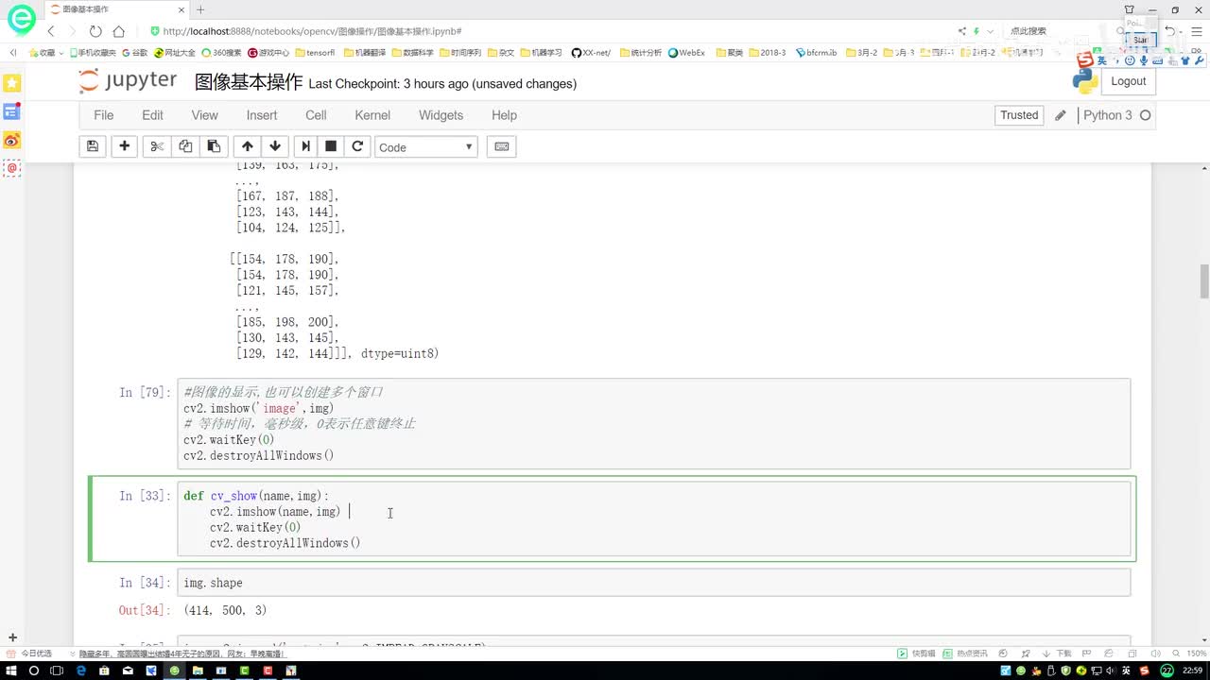Click the 150% zoom level indicator
The width and height of the screenshot is (1210, 680).
(x=1197, y=653)
